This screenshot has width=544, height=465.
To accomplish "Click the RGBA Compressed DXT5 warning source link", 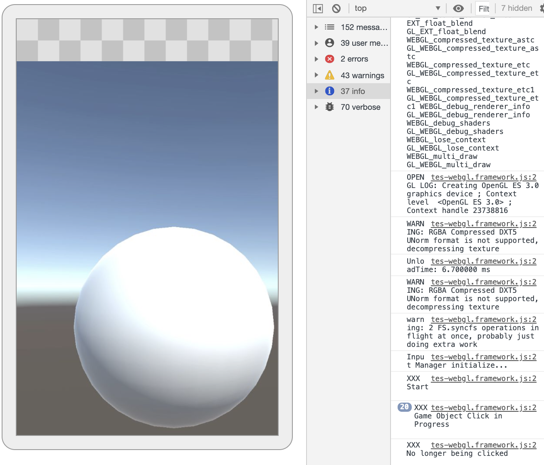I will pyautogui.click(x=483, y=224).
